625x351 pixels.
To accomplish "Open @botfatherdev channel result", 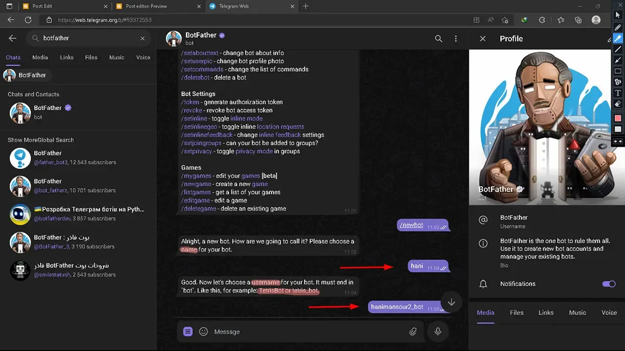I will coord(78,214).
